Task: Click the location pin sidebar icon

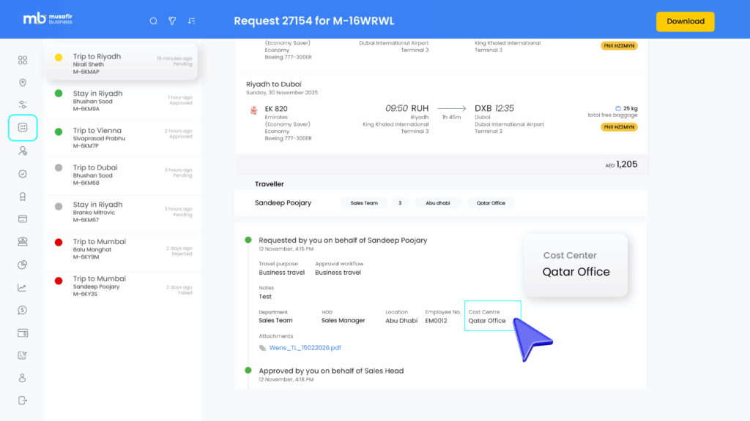Action: (x=23, y=83)
